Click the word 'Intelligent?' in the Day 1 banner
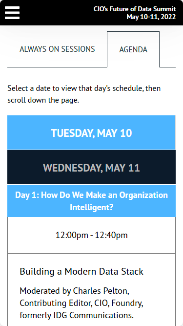Image resolution: width=183 pixels, height=326 pixels. [x=91, y=207]
